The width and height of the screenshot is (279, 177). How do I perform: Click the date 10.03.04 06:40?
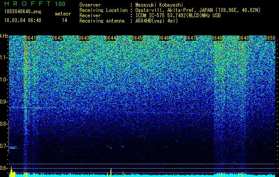pyautogui.click(x=23, y=20)
